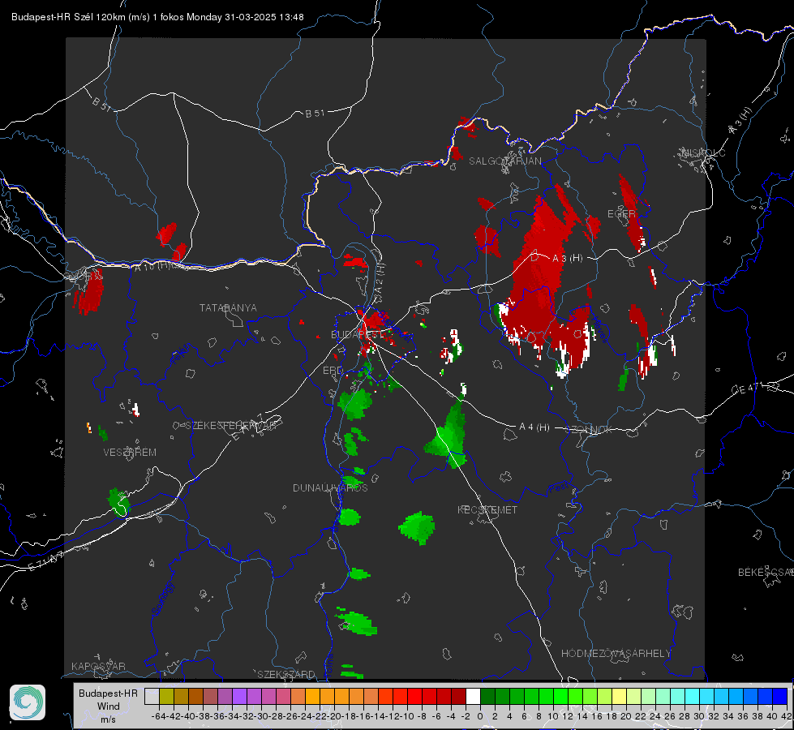Select the 'B 51' road label in the upper-left area
Viewport: 794px width, 730px height.
coord(101,104)
